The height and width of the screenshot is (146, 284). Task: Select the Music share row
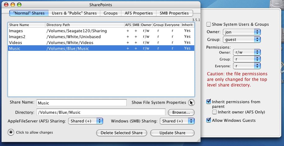[x=101, y=48]
